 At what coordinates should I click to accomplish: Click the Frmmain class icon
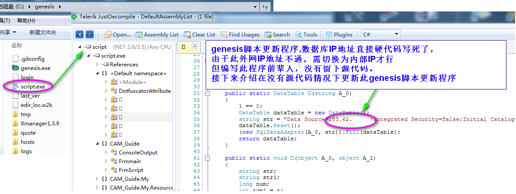pos(114,161)
